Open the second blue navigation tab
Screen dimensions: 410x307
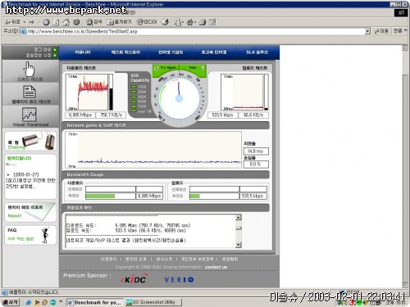tap(125, 52)
